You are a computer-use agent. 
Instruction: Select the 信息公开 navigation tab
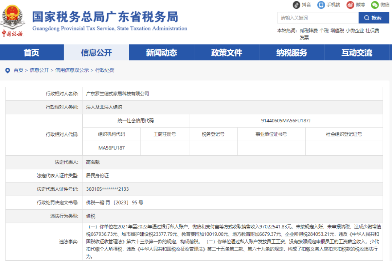[x=97, y=52]
